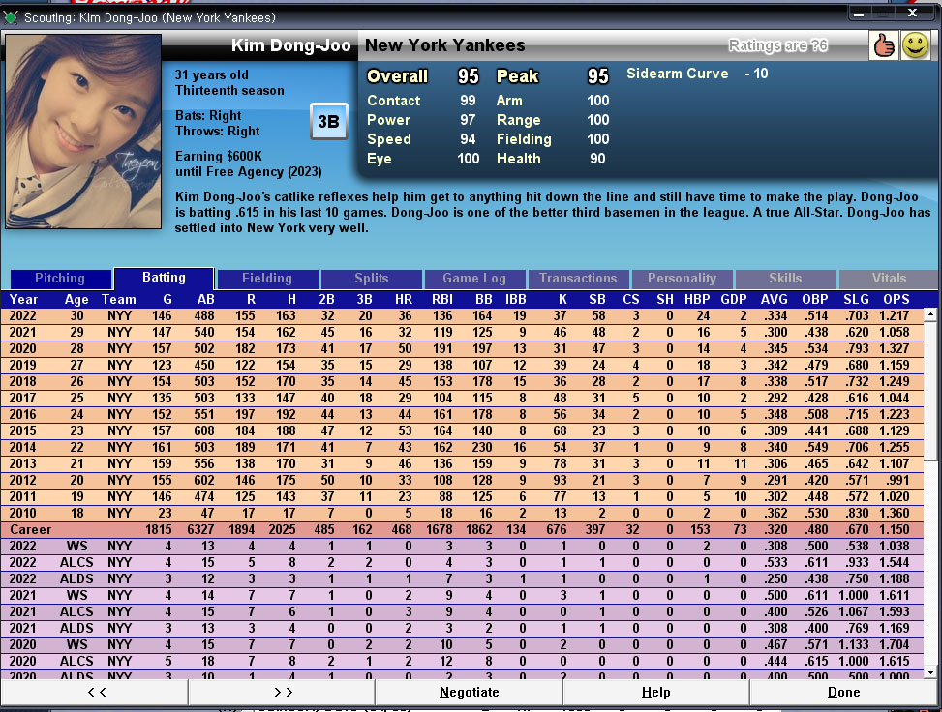Open the Personality tab
The height and width of the screenshot is (712, 942).
click(682, 279)
